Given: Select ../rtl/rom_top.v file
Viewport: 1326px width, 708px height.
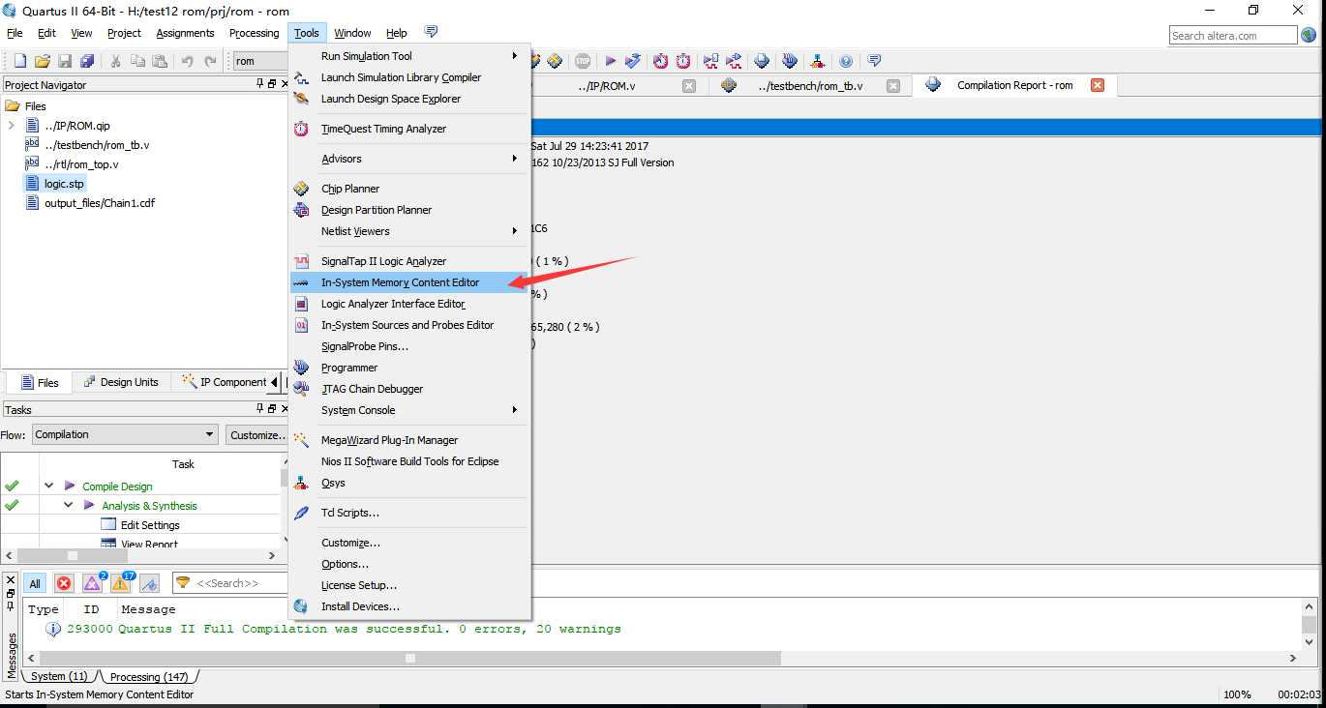Looking at the screenshot, I should click(80, 164).
